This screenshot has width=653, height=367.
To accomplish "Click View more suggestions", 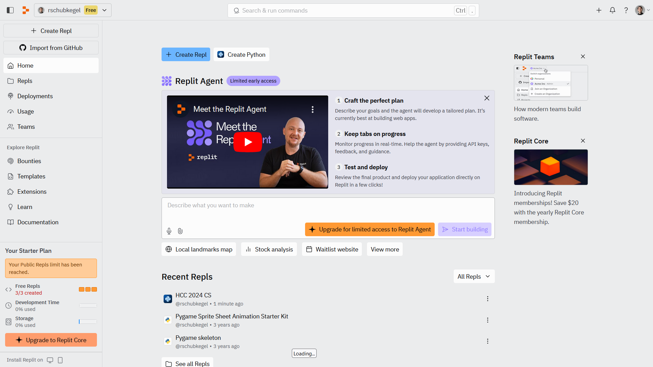I will tap(385, 249).
